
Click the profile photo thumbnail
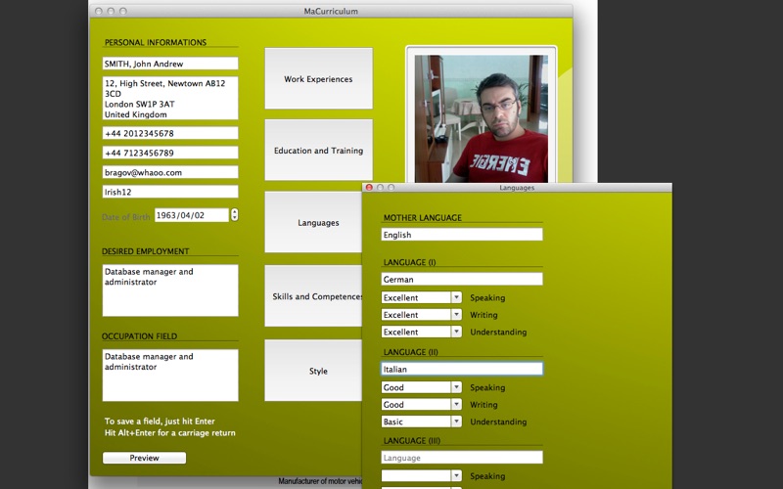point(482,118)
